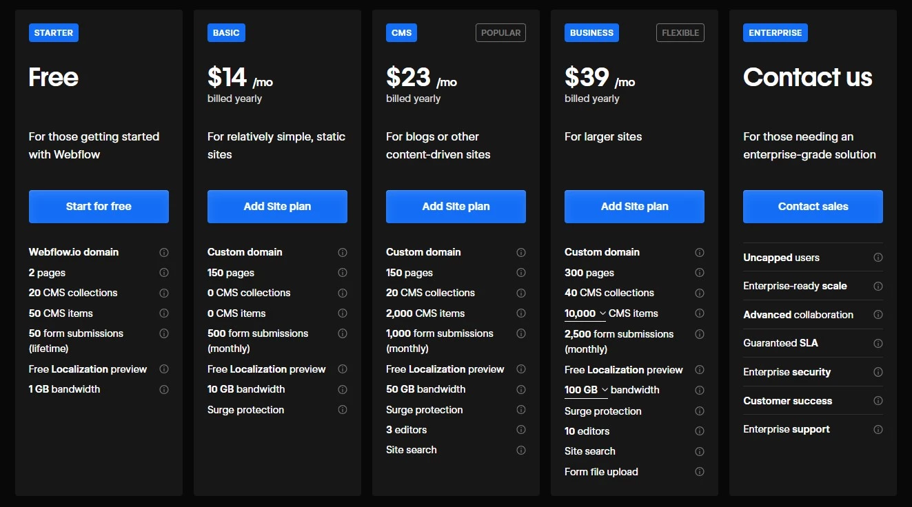Click Add Site plan under Business plan
912x507 pixels.
[x=634, y=207]
